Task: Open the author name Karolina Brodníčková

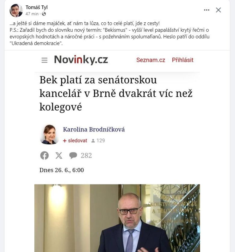Action: click(x=94, y=129)
